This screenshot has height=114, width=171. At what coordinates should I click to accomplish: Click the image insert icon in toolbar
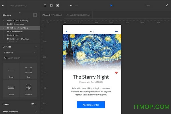pyautogui.click(x=51, y=5)
